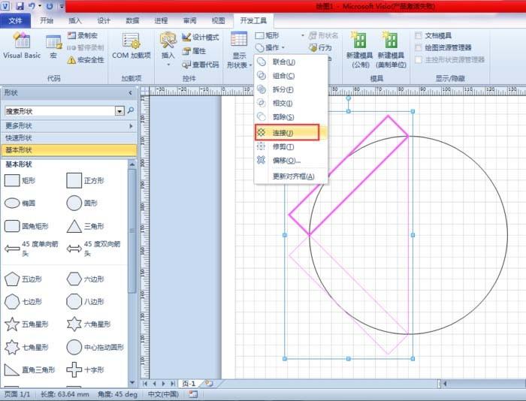
Task: Select the Basic Shapes (基本形状) stencil
Action: (x=69, y=150)
